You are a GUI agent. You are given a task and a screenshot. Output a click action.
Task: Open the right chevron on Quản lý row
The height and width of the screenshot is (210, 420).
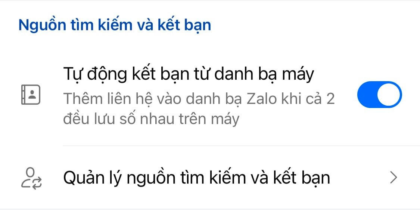[393, 178]
